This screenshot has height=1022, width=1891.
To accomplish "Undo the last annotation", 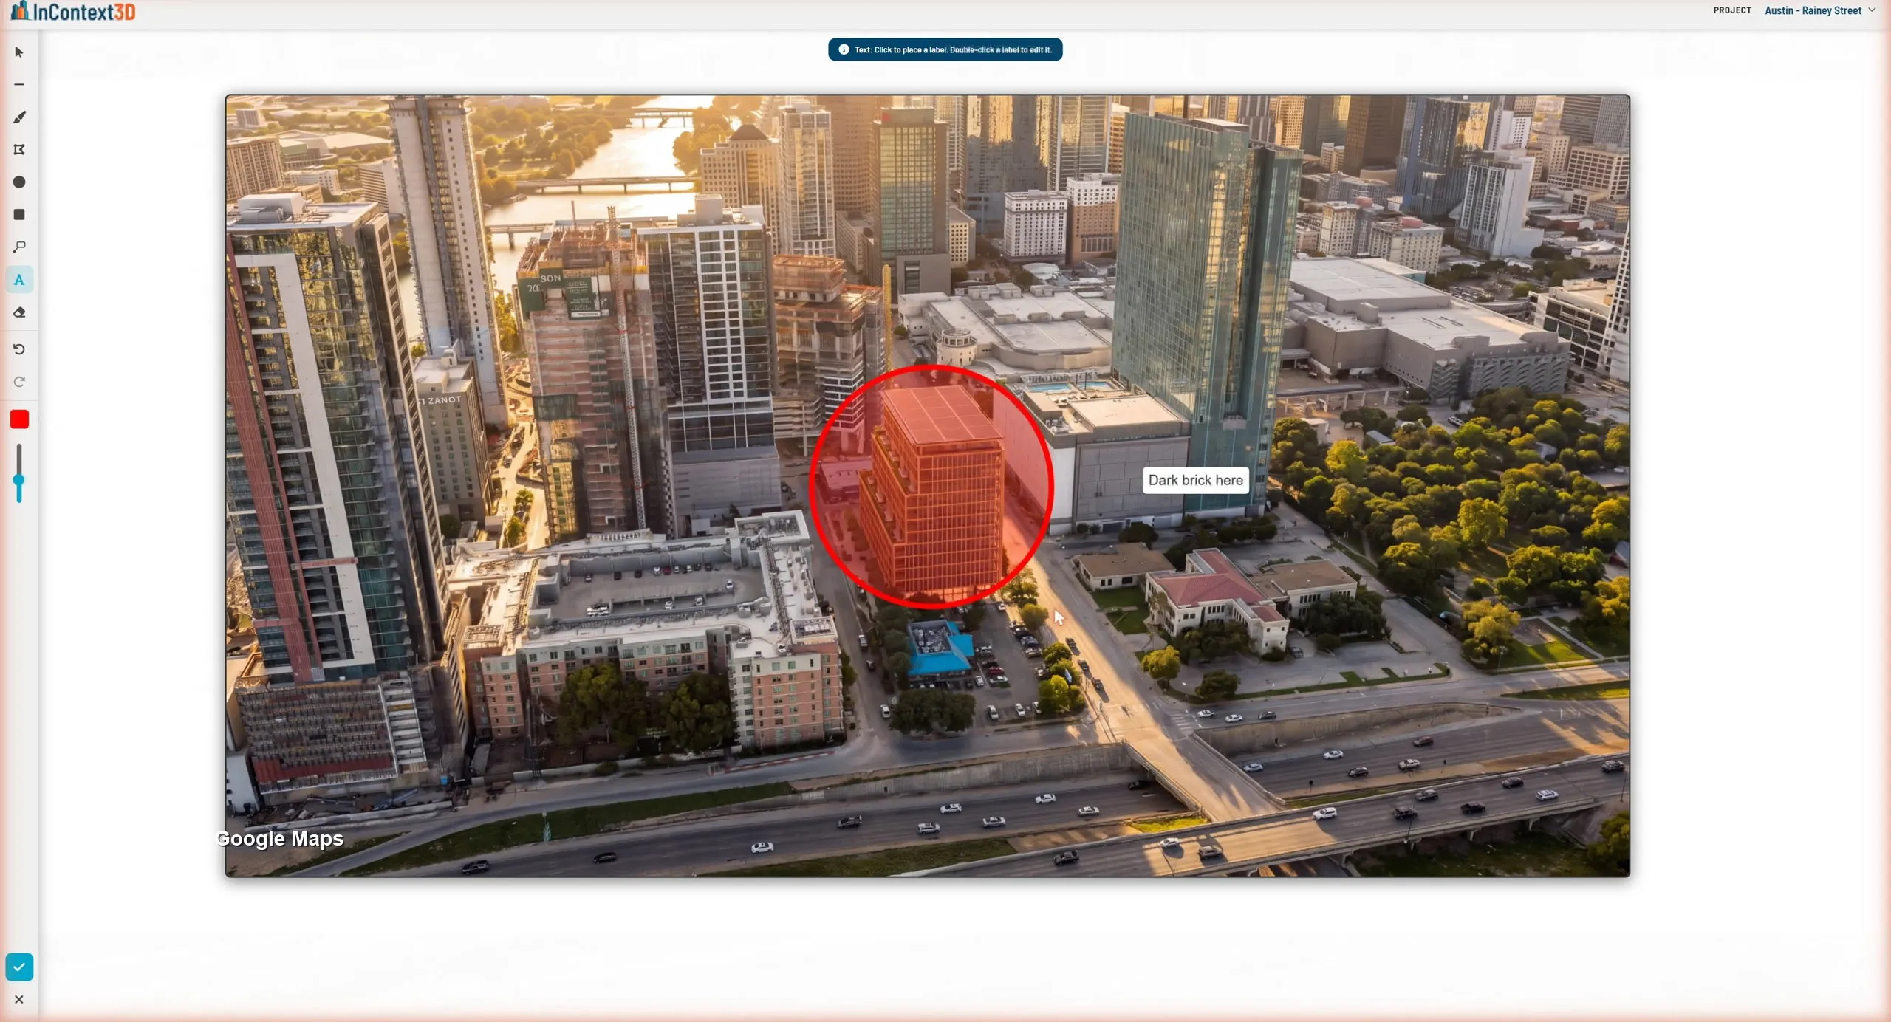I will 19,349.
